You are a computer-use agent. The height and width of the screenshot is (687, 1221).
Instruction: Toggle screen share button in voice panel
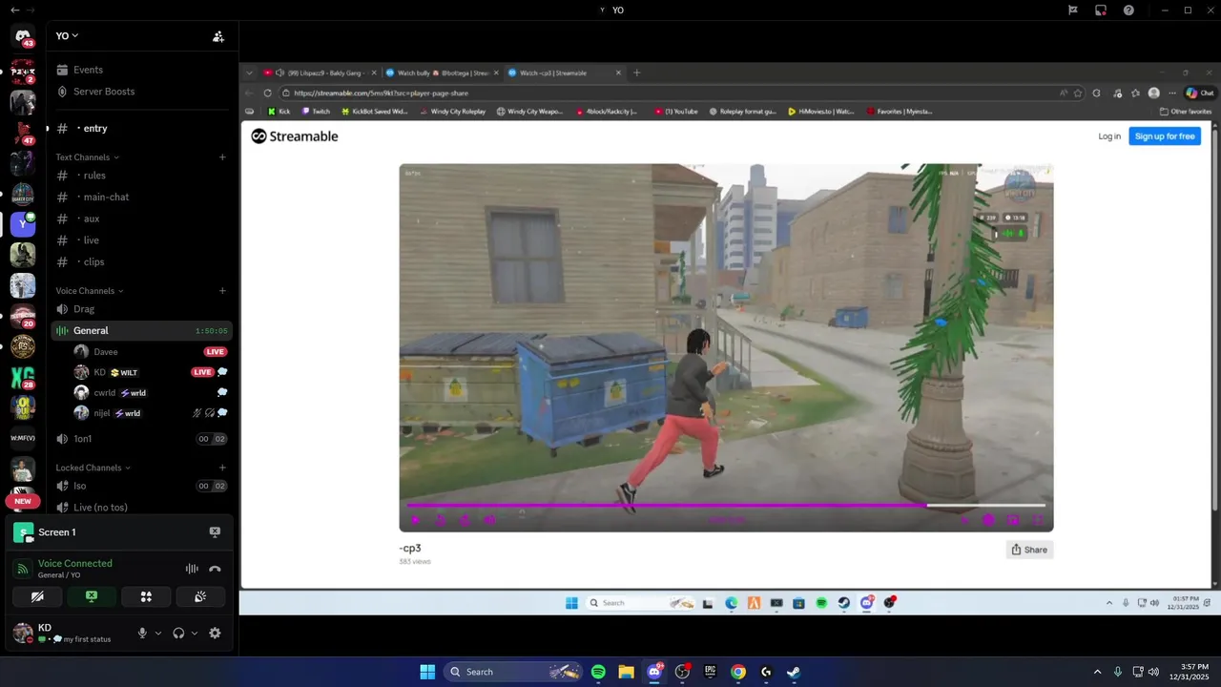[92, 596]
